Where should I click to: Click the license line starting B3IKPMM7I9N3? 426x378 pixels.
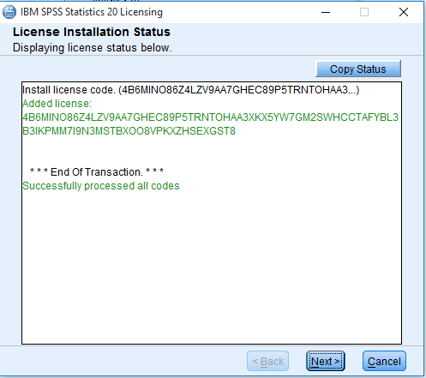(129, 131)
